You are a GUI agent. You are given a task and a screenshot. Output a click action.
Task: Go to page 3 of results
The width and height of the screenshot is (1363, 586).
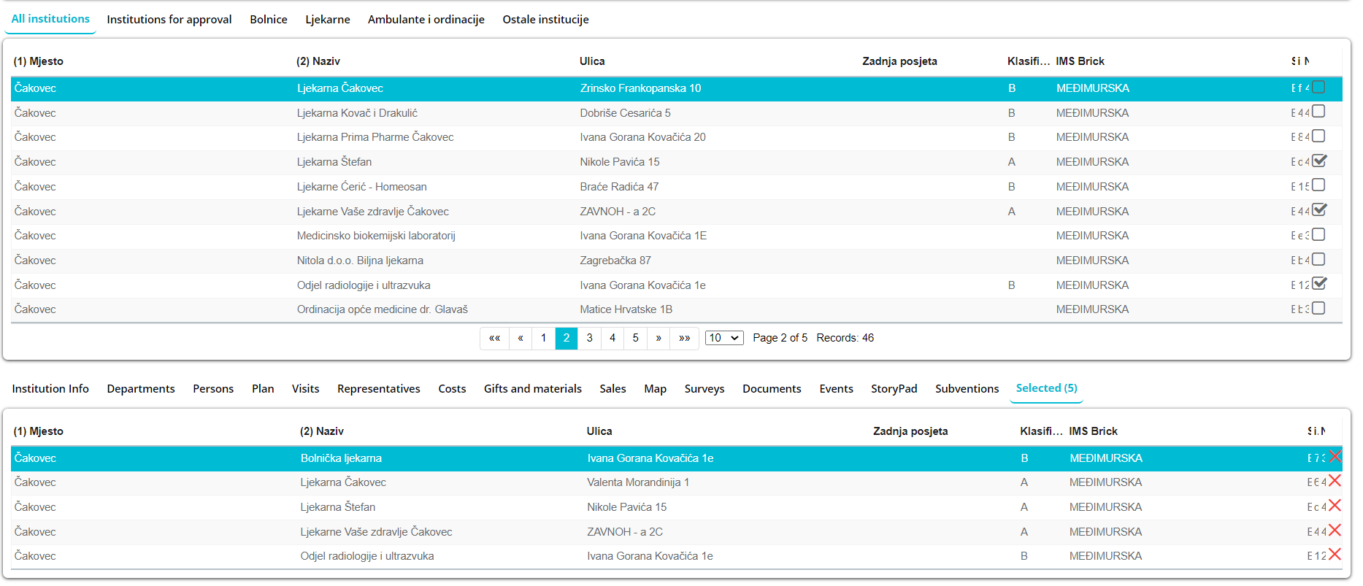point(589,338)
